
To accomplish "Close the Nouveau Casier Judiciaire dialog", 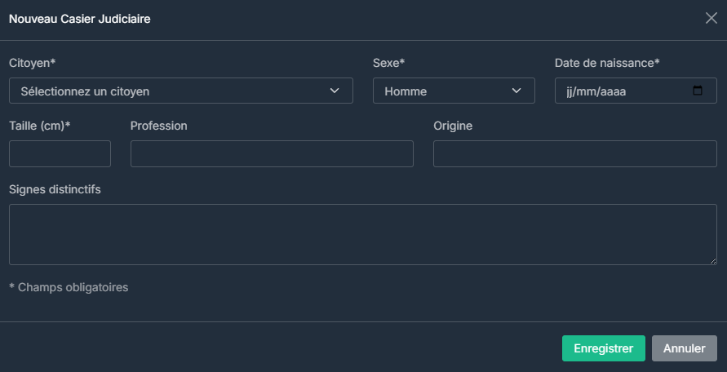I will [711, 19].
